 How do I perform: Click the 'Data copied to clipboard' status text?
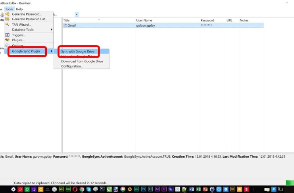coord(60,183)
